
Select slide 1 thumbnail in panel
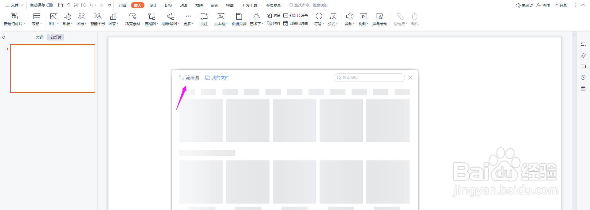click(53, 68)
